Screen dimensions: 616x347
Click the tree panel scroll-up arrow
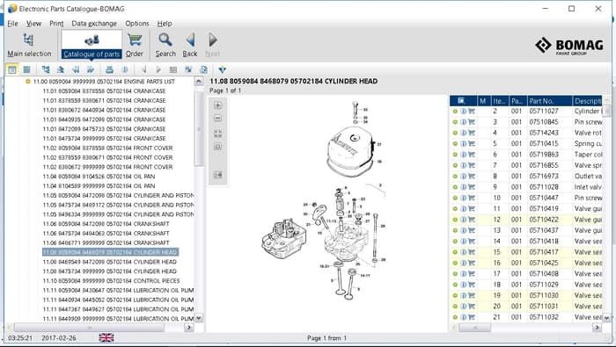199,82
